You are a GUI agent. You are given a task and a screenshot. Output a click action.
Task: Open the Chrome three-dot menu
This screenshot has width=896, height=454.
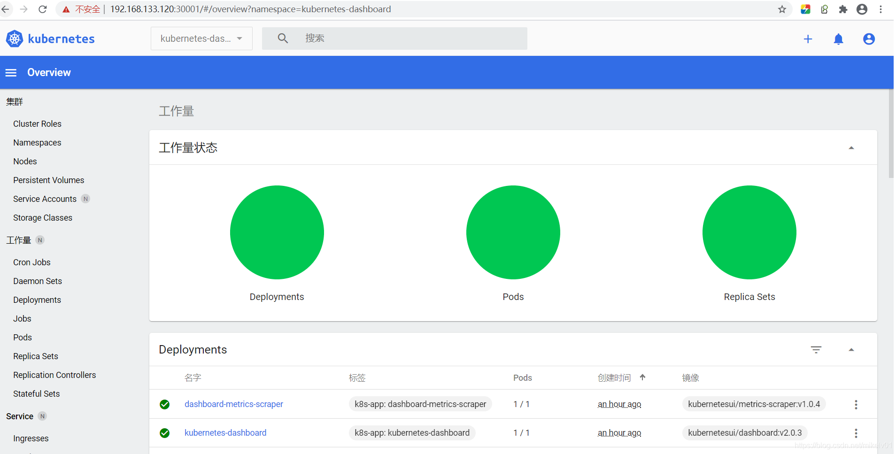click(x=881, y=9)
